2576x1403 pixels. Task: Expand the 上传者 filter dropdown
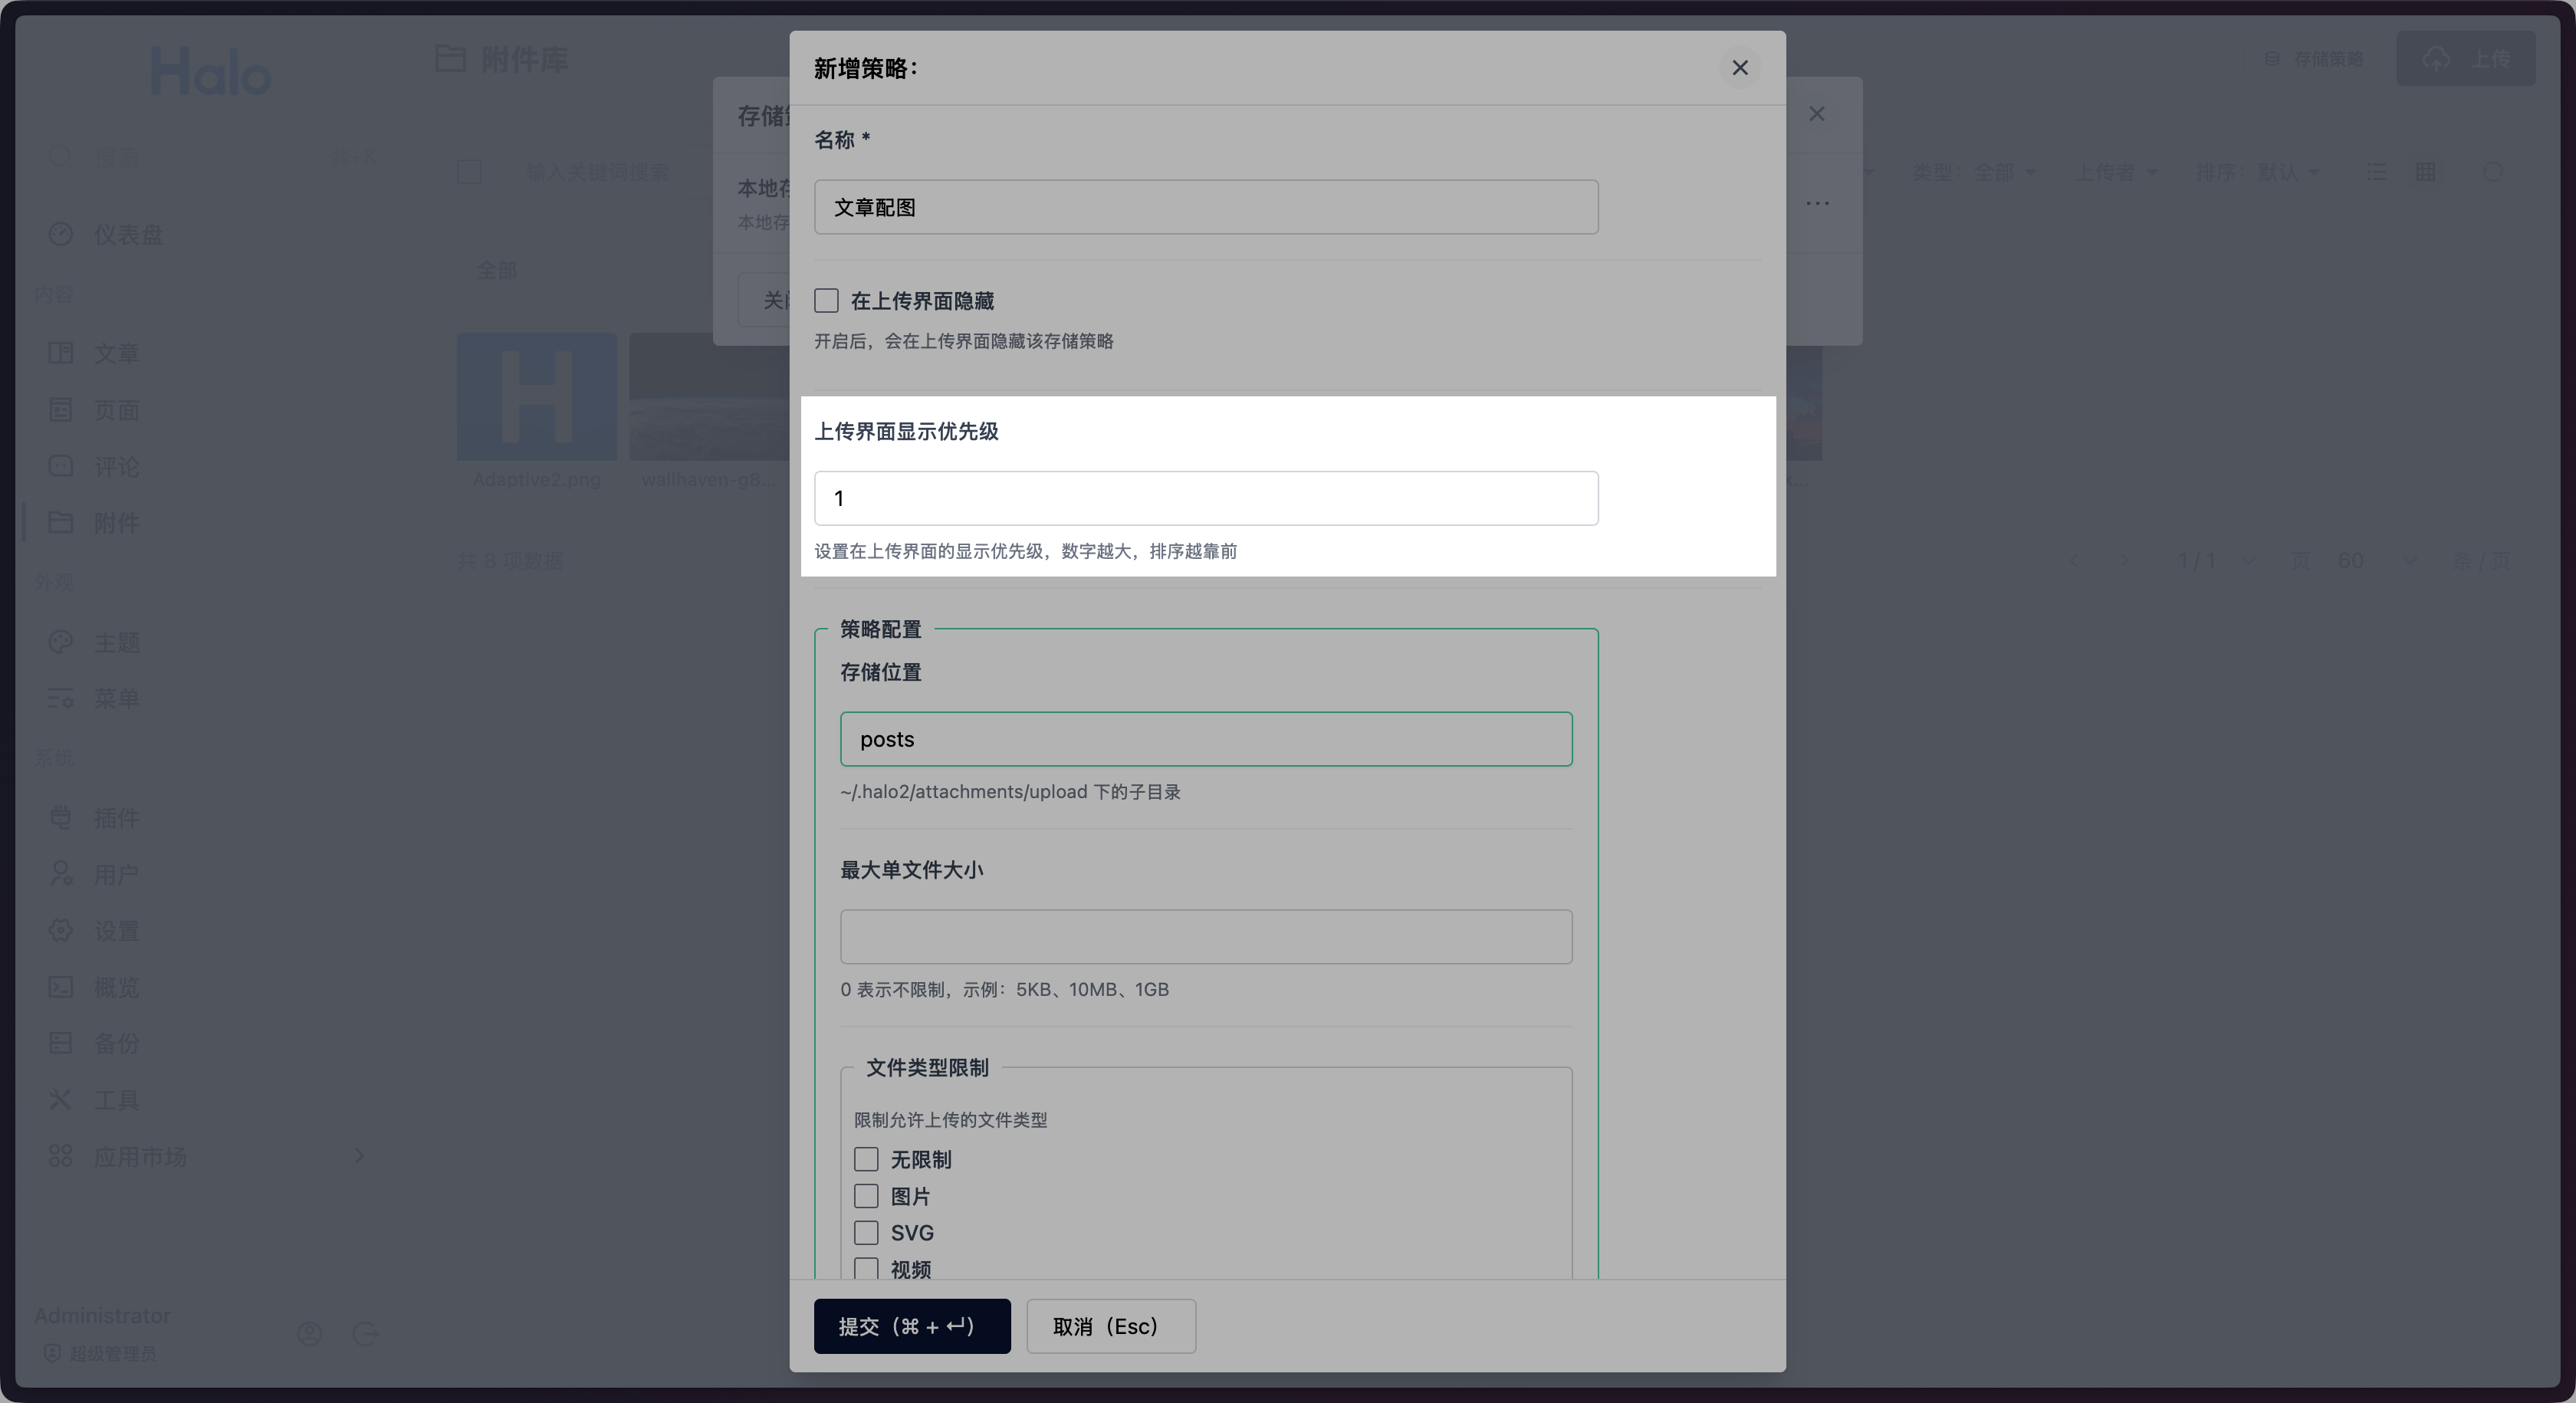pyautogui.click(x=2117, y=172)
